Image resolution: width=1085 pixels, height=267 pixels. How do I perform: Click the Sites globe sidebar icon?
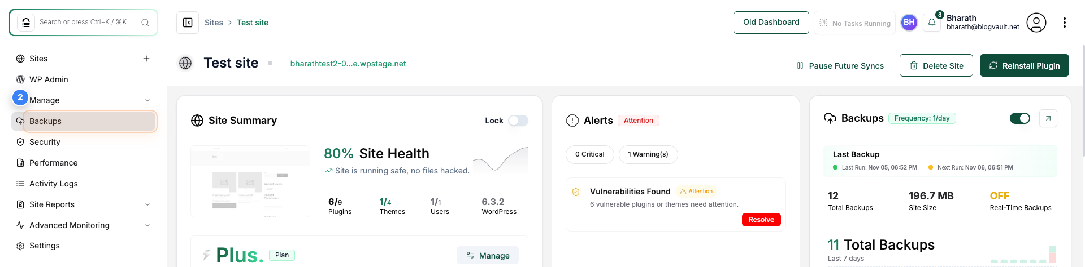tap(20, 59)
